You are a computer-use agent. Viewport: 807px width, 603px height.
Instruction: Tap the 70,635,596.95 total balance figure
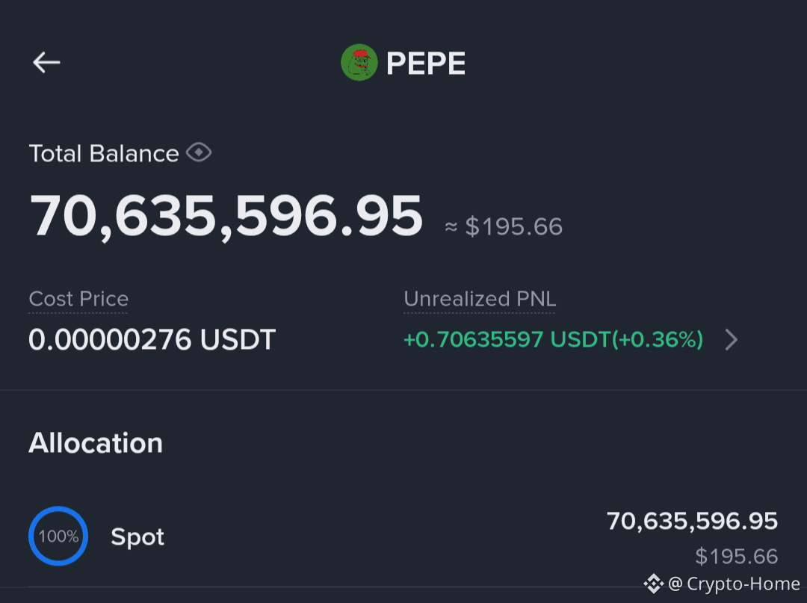coord(226,216)
